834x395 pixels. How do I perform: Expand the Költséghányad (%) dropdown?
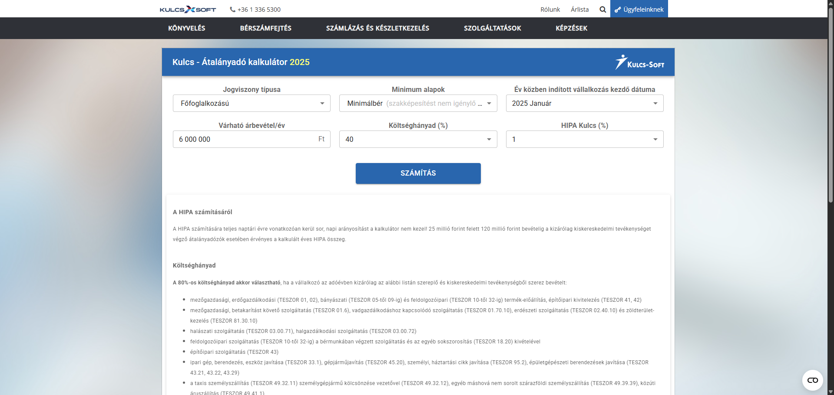click(418, 139)
